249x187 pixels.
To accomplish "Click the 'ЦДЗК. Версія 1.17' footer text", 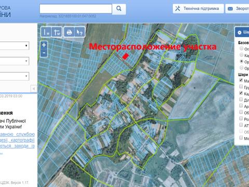I will (15, 182).
